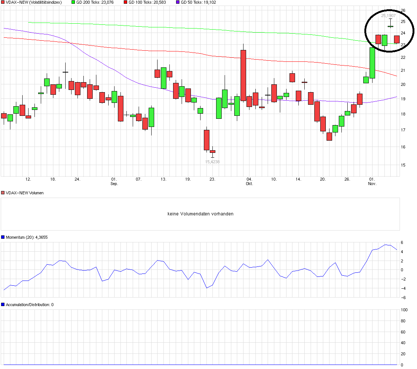Click the accumulation axis label '60'
This screenshot has height=369, width=417.
tap(403, 332)
